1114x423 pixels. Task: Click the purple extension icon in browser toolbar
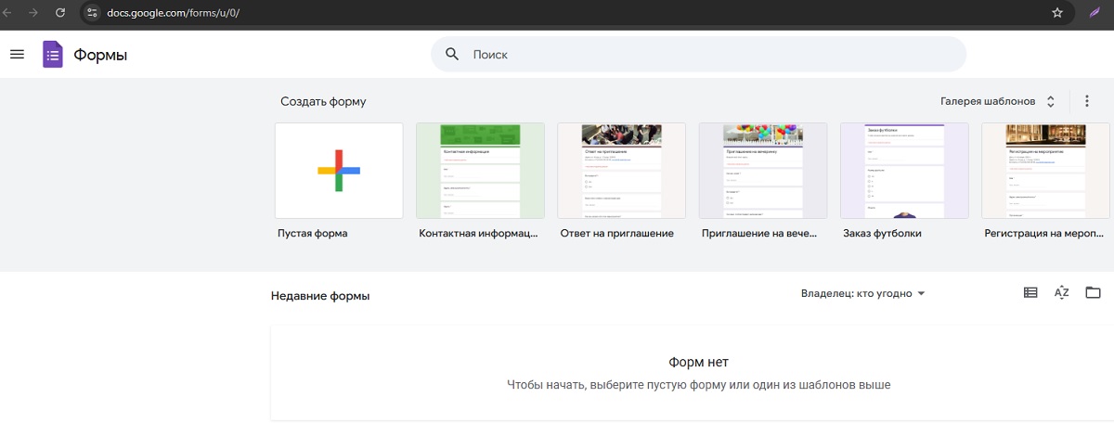coord(1095,13)
